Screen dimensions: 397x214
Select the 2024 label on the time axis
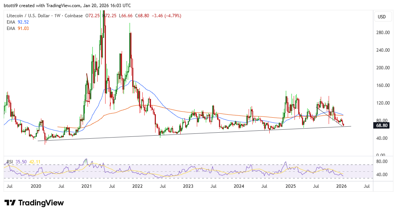pyautogui.click(x=239, y=186)
